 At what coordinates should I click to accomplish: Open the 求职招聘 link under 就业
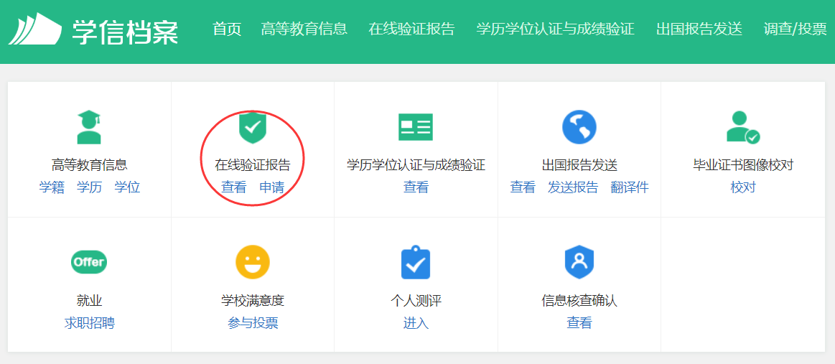(x=89, y=323)
